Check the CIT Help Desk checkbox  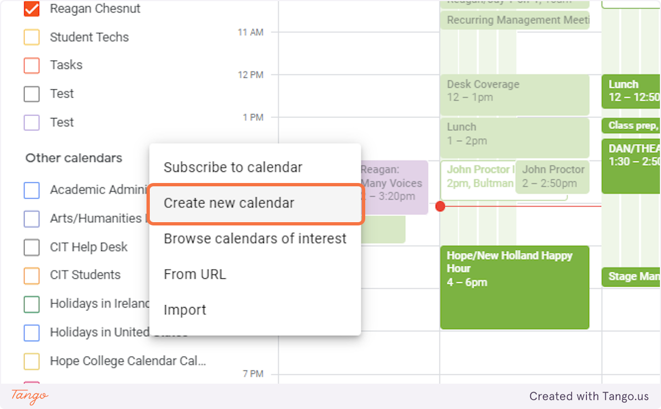click(32, 247)
